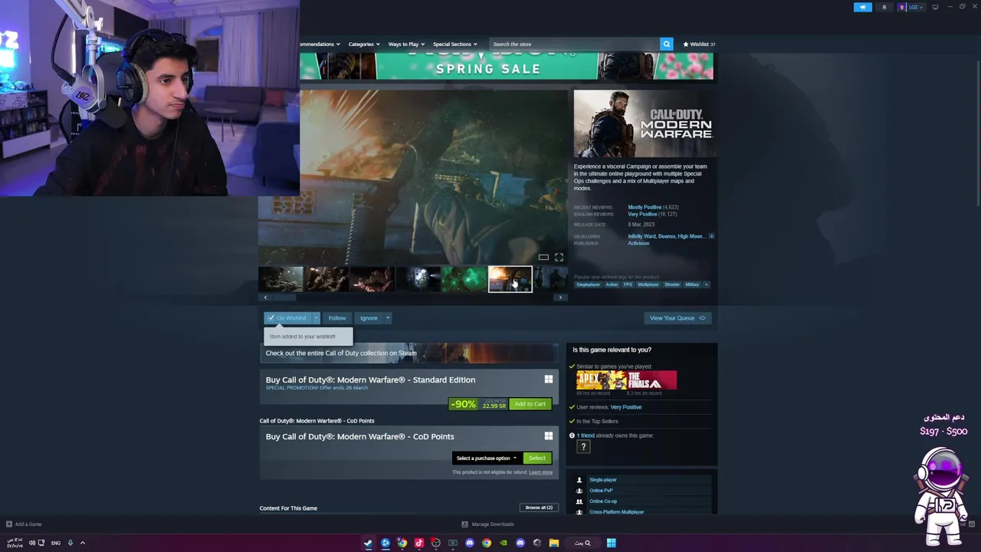This screenshot has width=981, height=552.
Task: Open the Wishlist 37 link
Action: [x=699, y=44]
